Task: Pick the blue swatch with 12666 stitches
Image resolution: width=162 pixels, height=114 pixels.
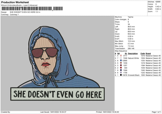Action: pos(121,60)
